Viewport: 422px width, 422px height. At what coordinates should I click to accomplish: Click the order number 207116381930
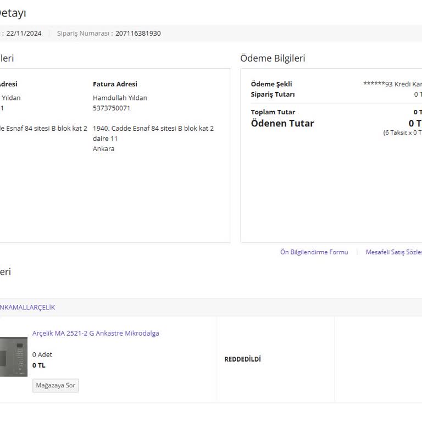tap(138, 33)
